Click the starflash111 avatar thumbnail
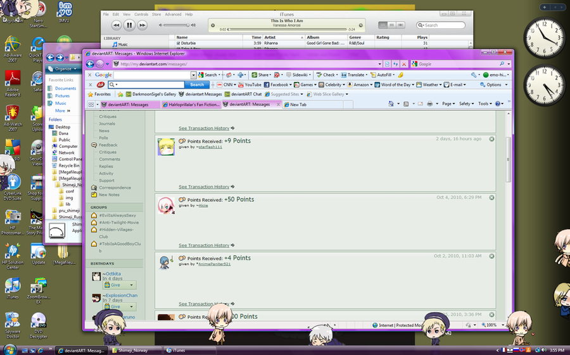The image size is (570, 355). point(166,147)
